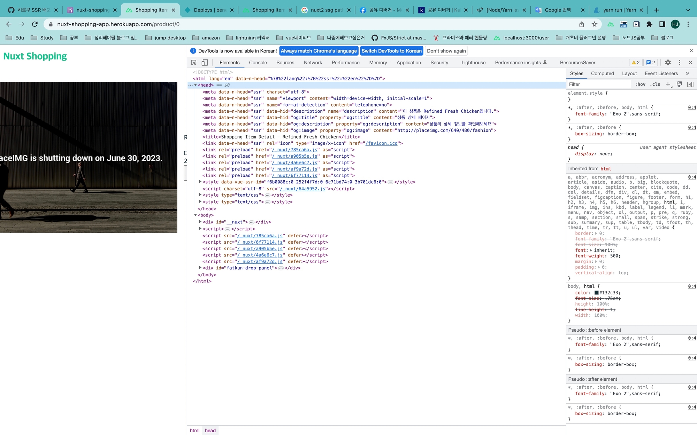Open the tab search dropdown arrow
This screenshot has width=697, height=435.
pos(688,10)
